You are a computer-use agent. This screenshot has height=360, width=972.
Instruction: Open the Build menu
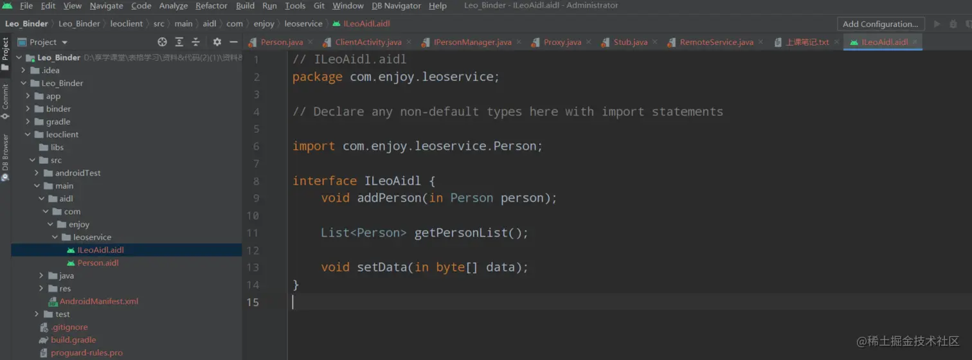pyautogui.click(x=245, y=6)
